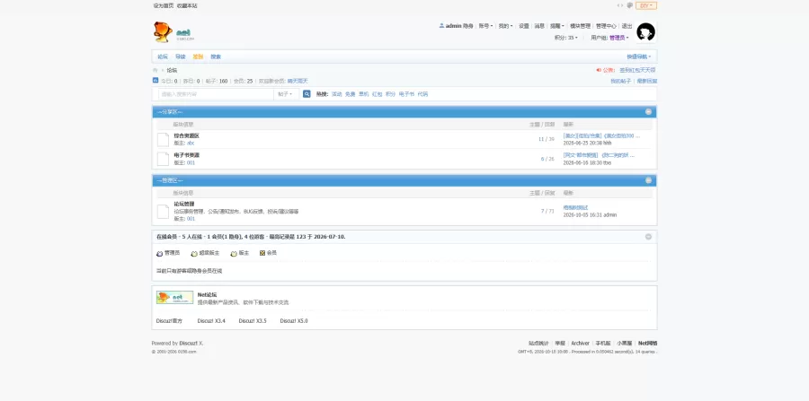
Task: Open the DIY dropdown button
Action: (646, 5)
